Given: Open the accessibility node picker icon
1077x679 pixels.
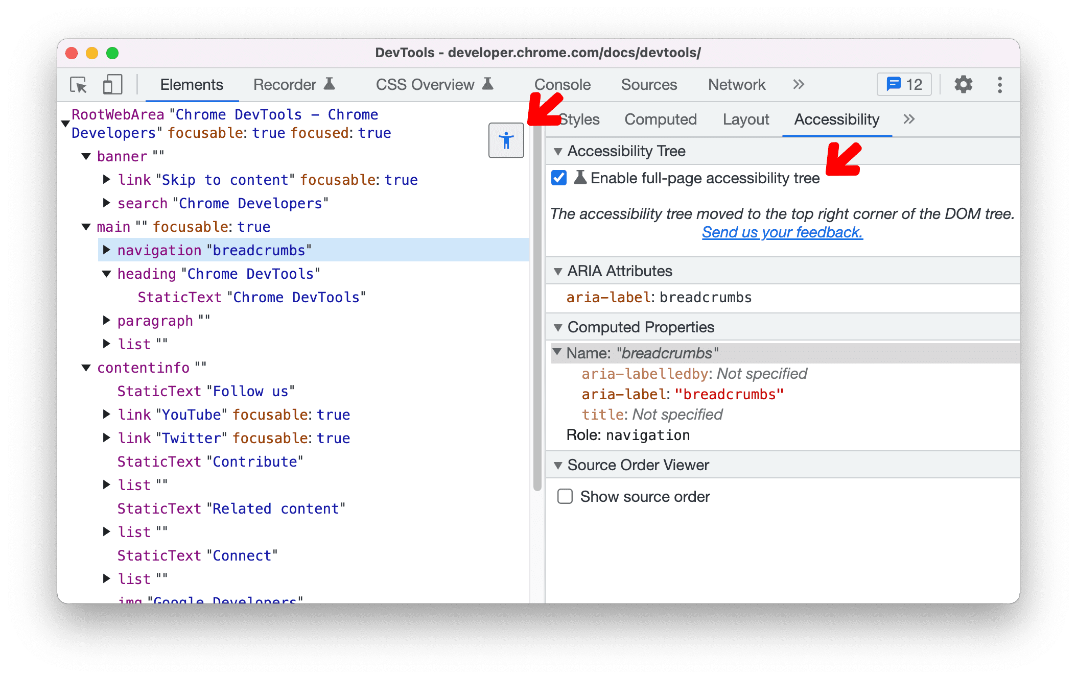Looking at the screenshot, I should point(506,141).
